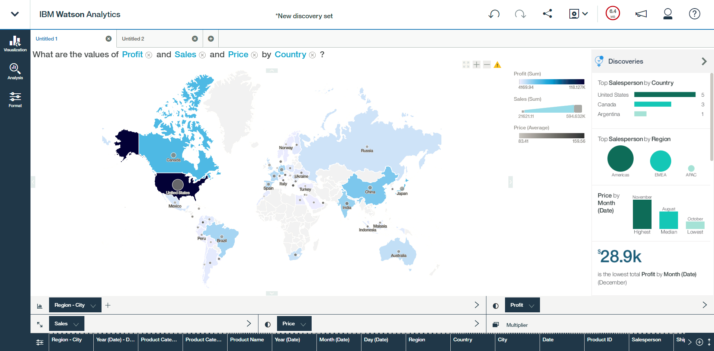Click the half-circle color icon beside Price

point(268,324)
